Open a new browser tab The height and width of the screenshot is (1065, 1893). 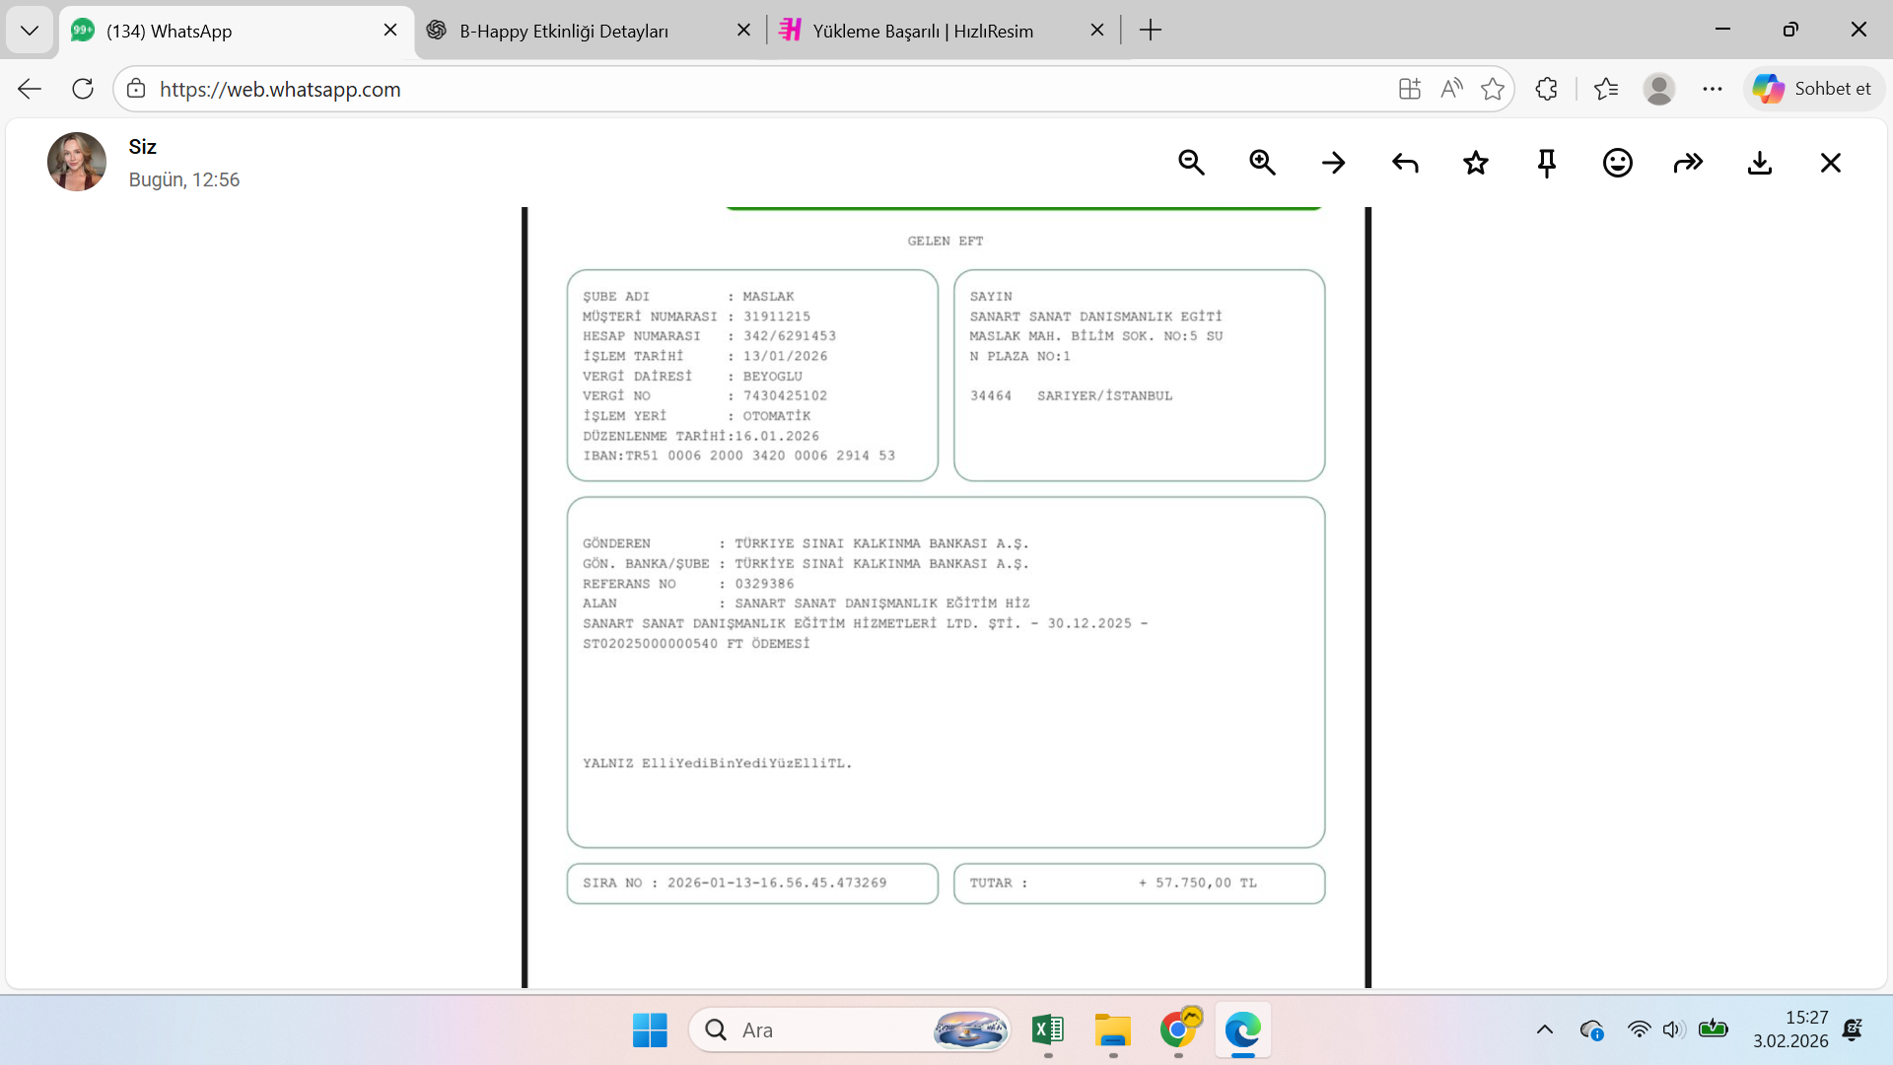1151,31
